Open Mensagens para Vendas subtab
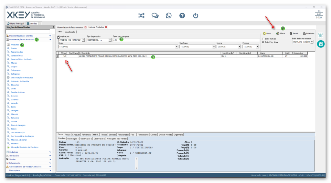This screenshot has height=183, width=331. pos(117,139)
